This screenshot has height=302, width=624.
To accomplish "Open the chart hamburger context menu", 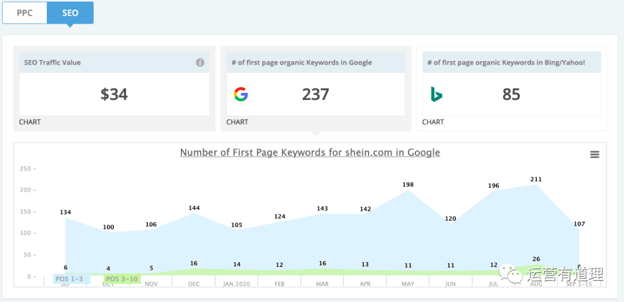I will point(595,154).
